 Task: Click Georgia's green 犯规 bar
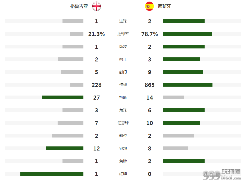pos(65,148)
